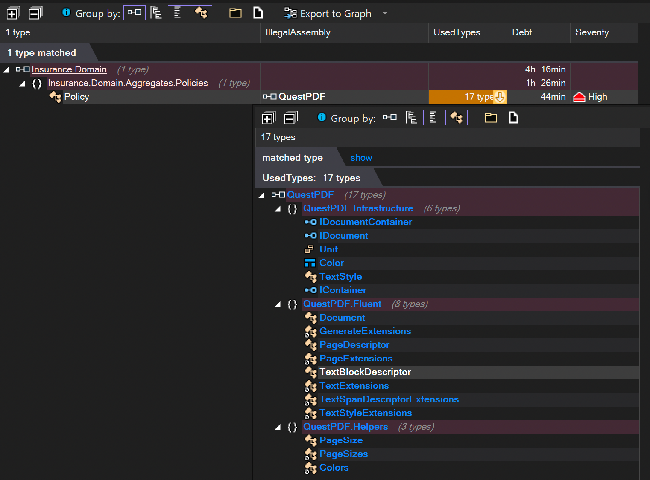
Task: Click the Policy class icon
Action: tap(56, 97)
